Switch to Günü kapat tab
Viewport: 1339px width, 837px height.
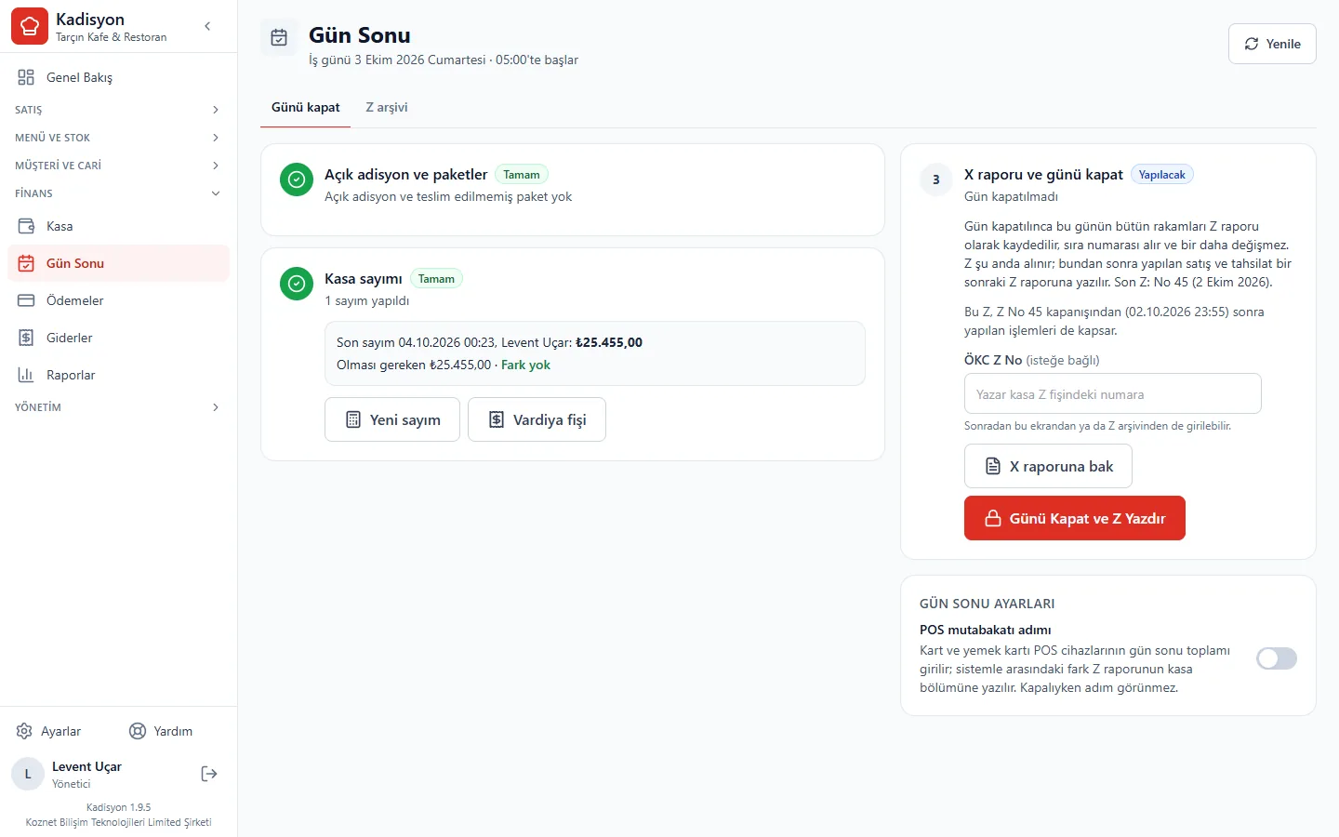click(x=305, y=107)
